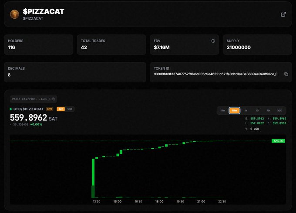The width and height of the screenshot is (296, 213).
Task: Show FDV info tooltip icon
Action: click(213, 41)
